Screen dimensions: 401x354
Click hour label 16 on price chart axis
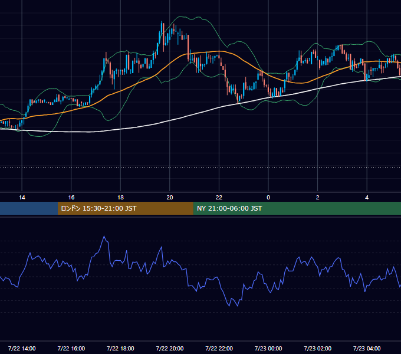[71, 198]
